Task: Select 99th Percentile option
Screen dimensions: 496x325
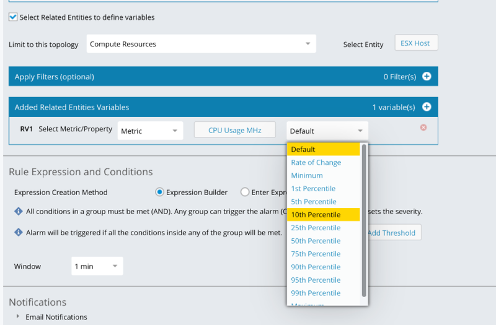Action: tap(323, 293)
